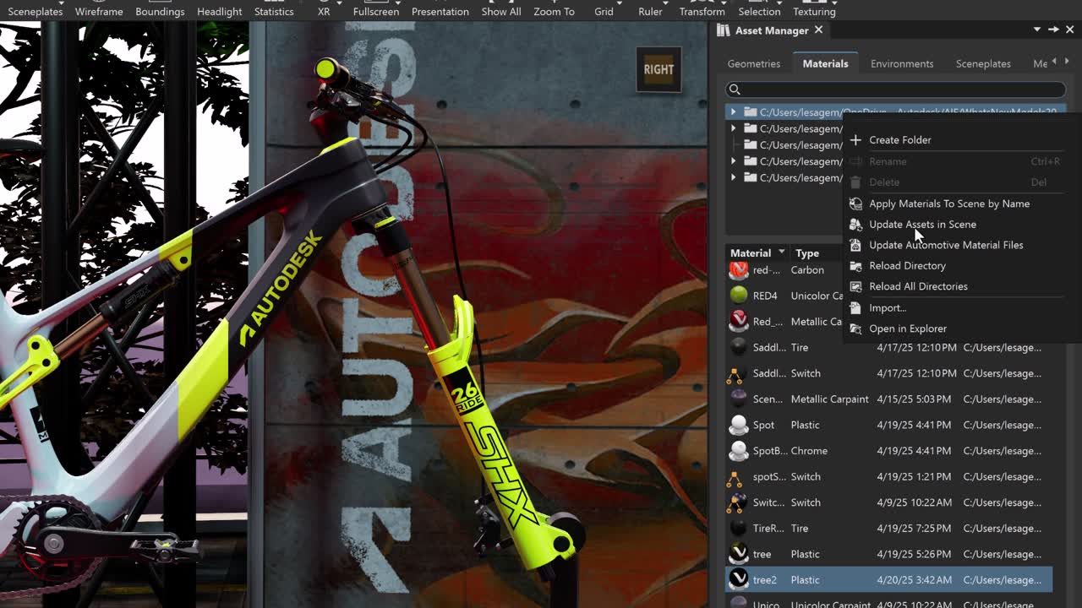Image resolution: width=1082 pixels, height=608 pixels.
Task: Click the tree2 Plastic material icon
Action: pyautogui.click(x=739, y=580)
